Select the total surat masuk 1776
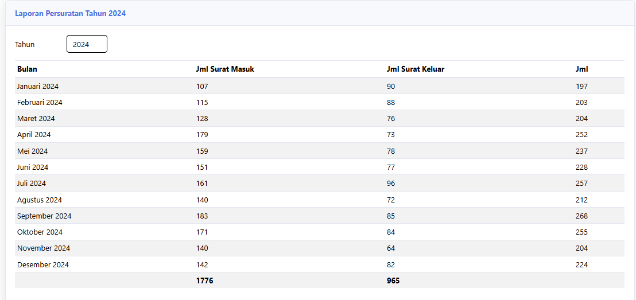The width and height of the screenshot is (636, 300). pos(204,280)
